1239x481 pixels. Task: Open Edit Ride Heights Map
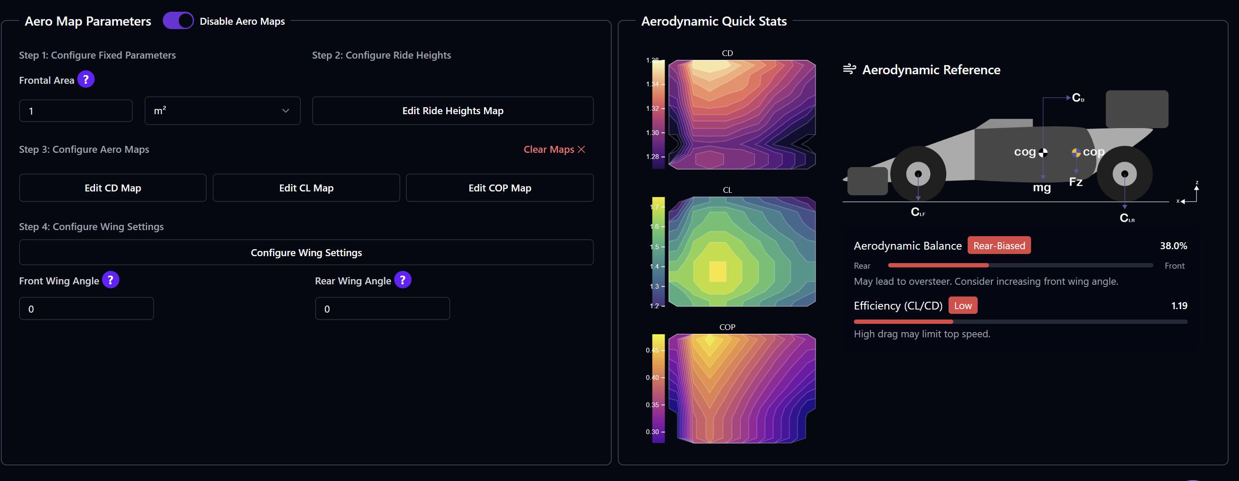(452, 111)
